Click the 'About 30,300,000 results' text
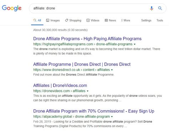This screenshot has height=132, width=169. 60,30
